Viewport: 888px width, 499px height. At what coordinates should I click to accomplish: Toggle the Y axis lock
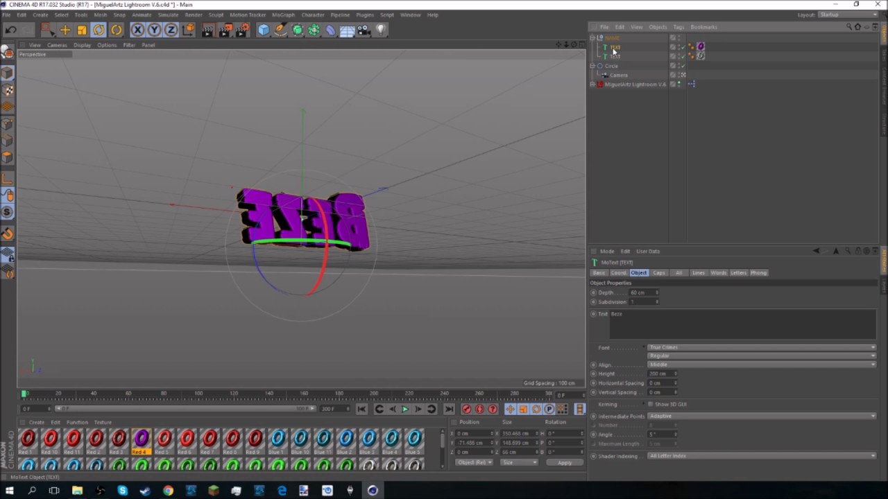[154, 30]
